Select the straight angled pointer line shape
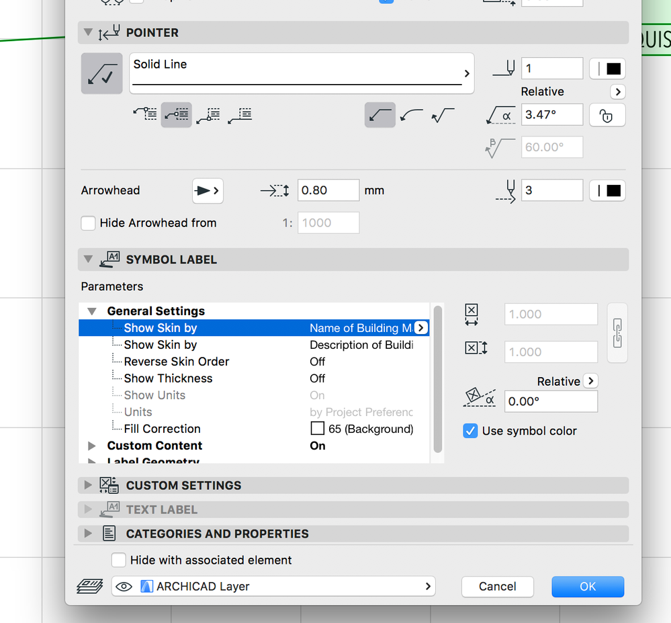671x623 pixels. coord(379,116)
